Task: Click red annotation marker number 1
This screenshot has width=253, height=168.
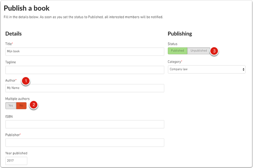Action: (x=26, y=81)
